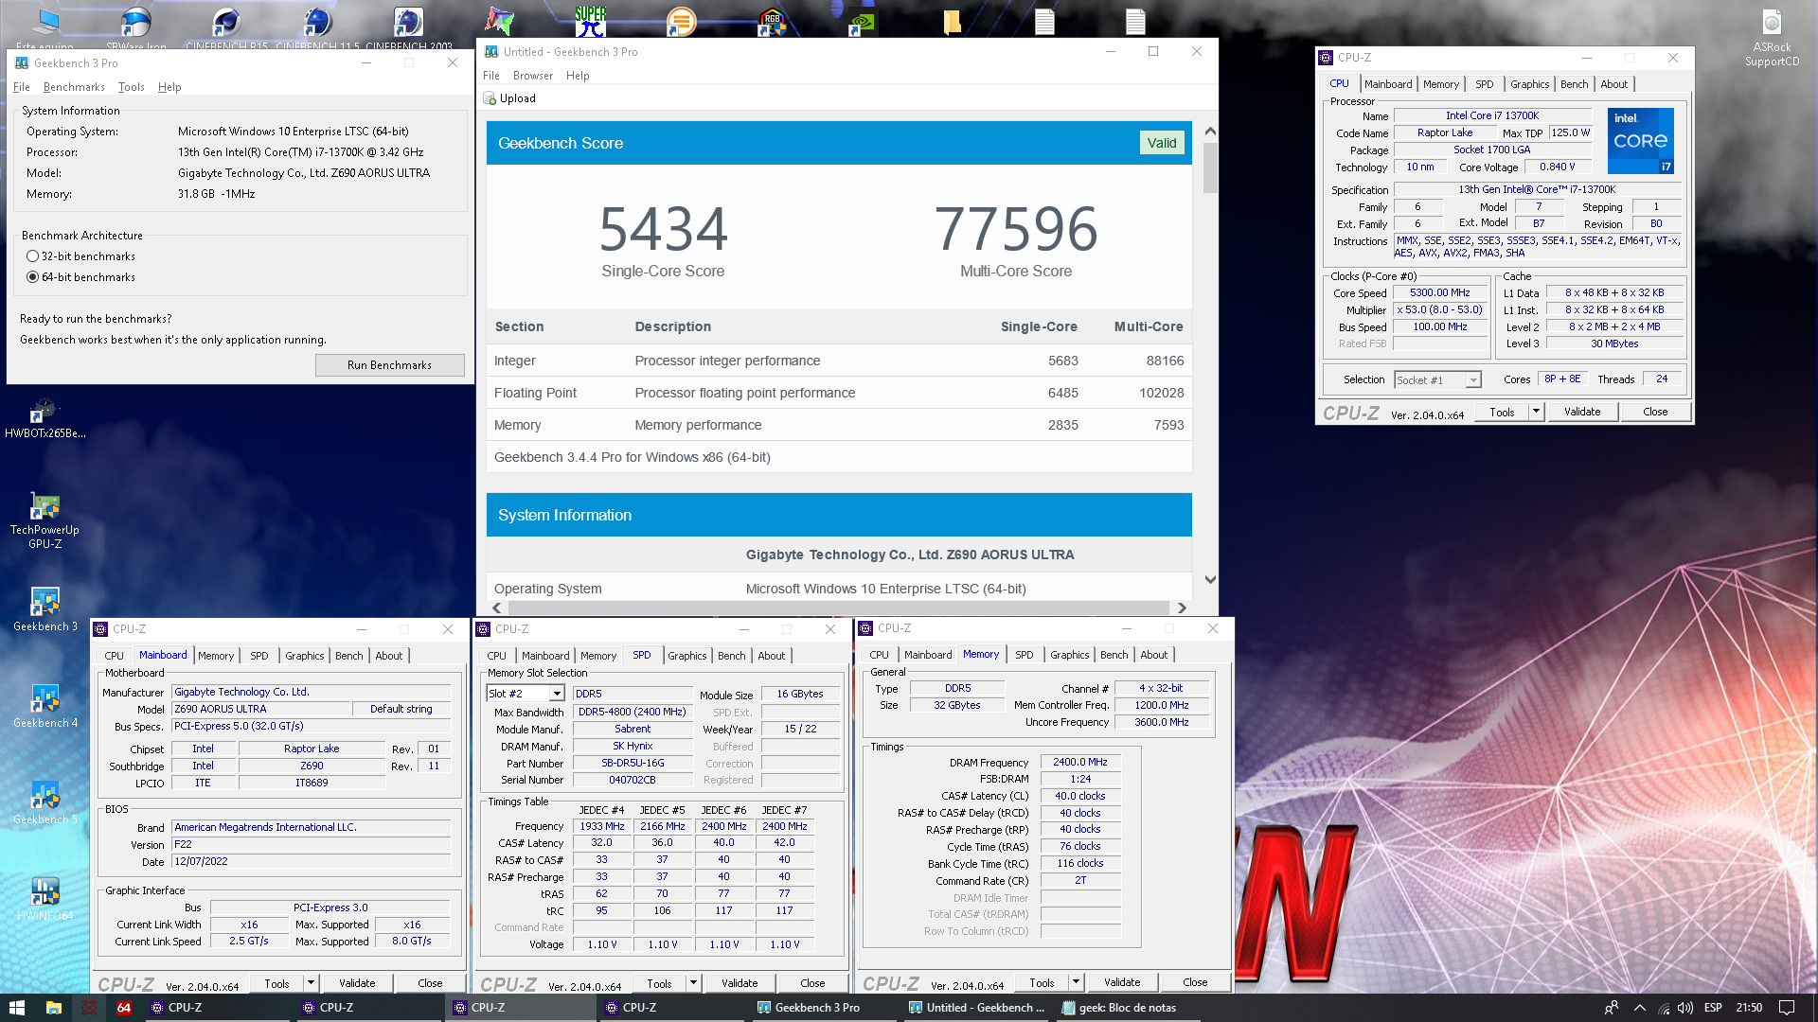Viewport: 1818px width, 1022px height.
Task: Open Benchmarks menu in Geekbench 3 Pro
Action: pyautogui.click(x=74, y=87)
